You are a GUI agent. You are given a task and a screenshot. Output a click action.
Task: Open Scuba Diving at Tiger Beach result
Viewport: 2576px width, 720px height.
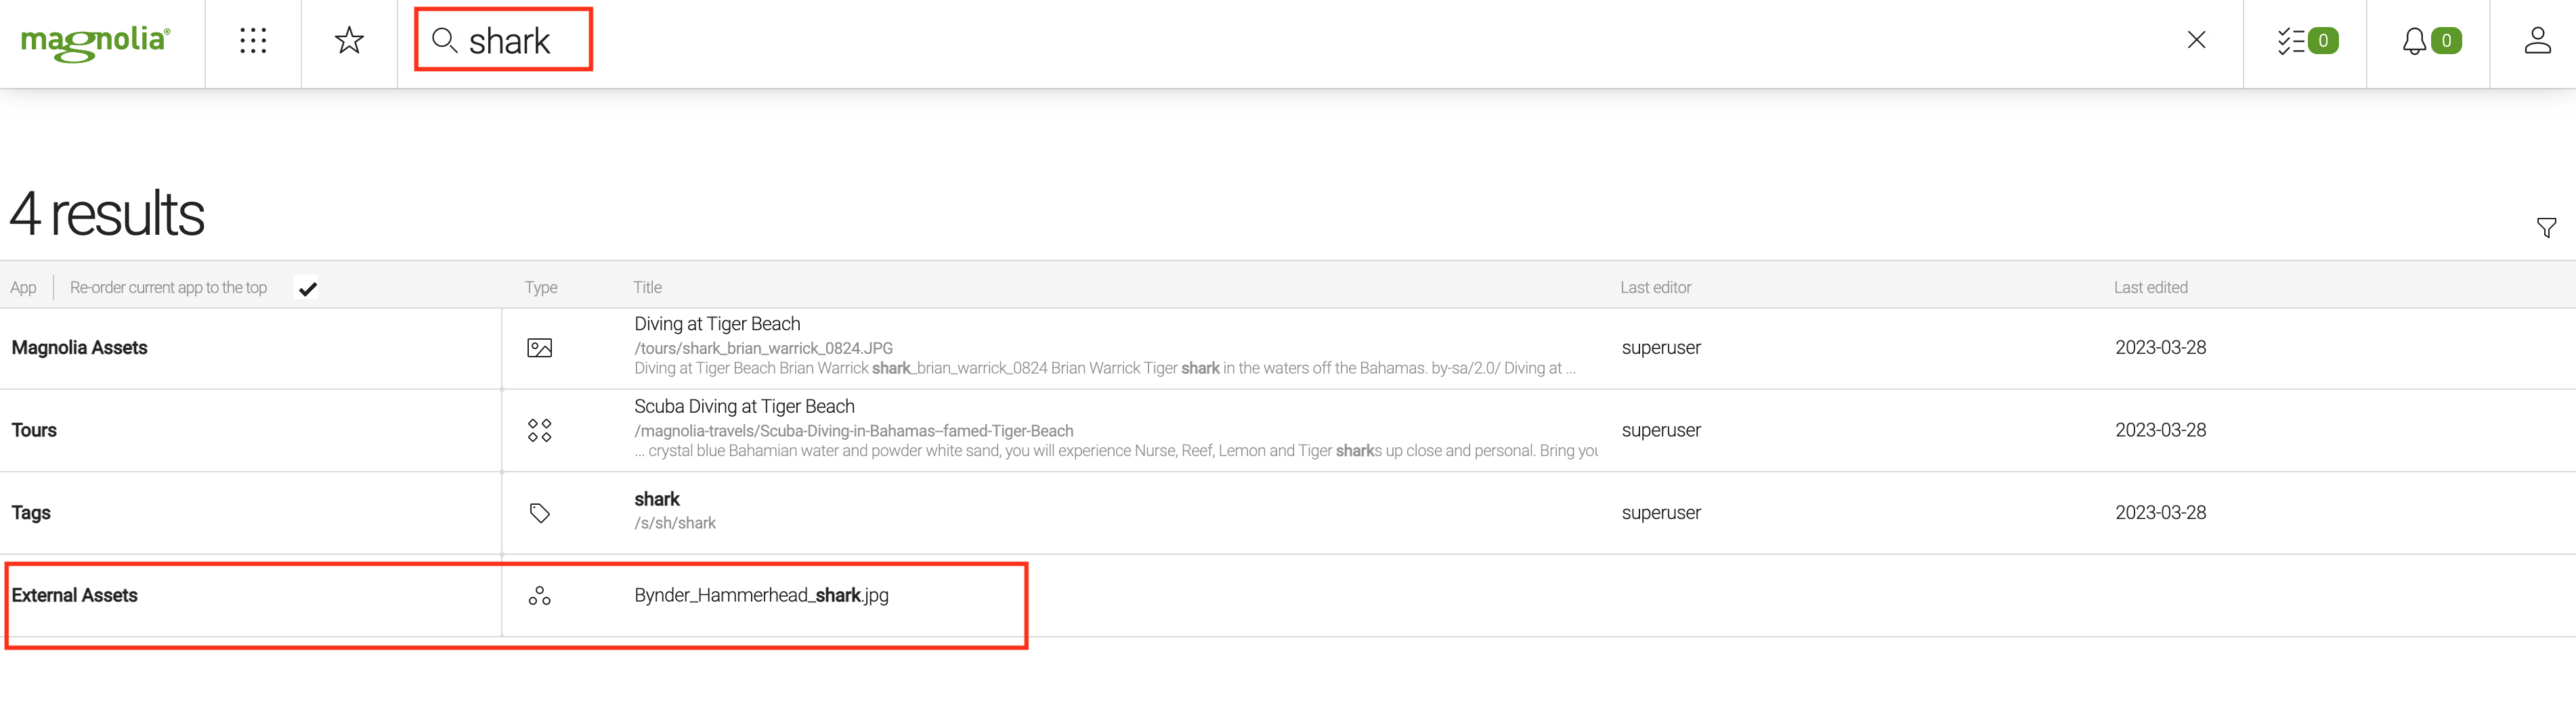point(744,407)
